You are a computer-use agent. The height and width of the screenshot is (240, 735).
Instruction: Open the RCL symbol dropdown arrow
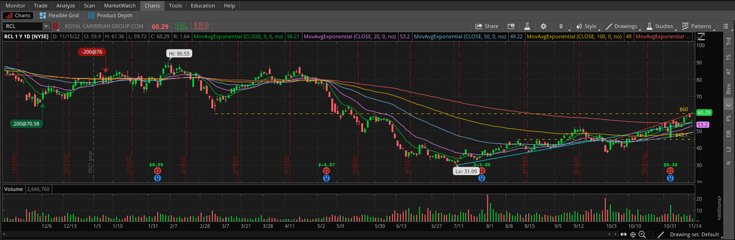pos(46,26)
